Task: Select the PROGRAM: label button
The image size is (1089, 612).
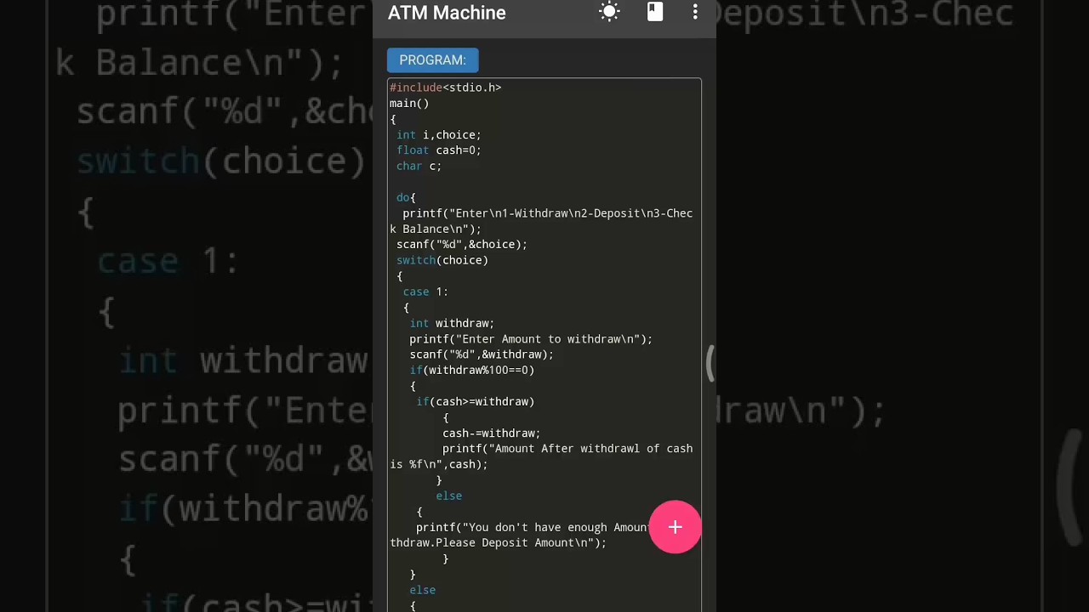Action: (433, 60)
